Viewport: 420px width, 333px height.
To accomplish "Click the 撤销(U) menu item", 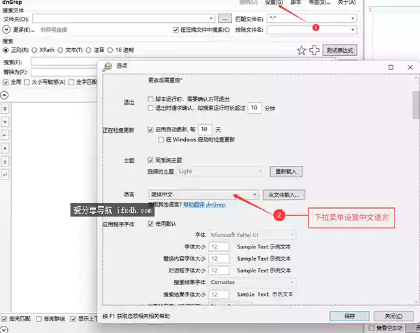I will [x=248, y=3].
